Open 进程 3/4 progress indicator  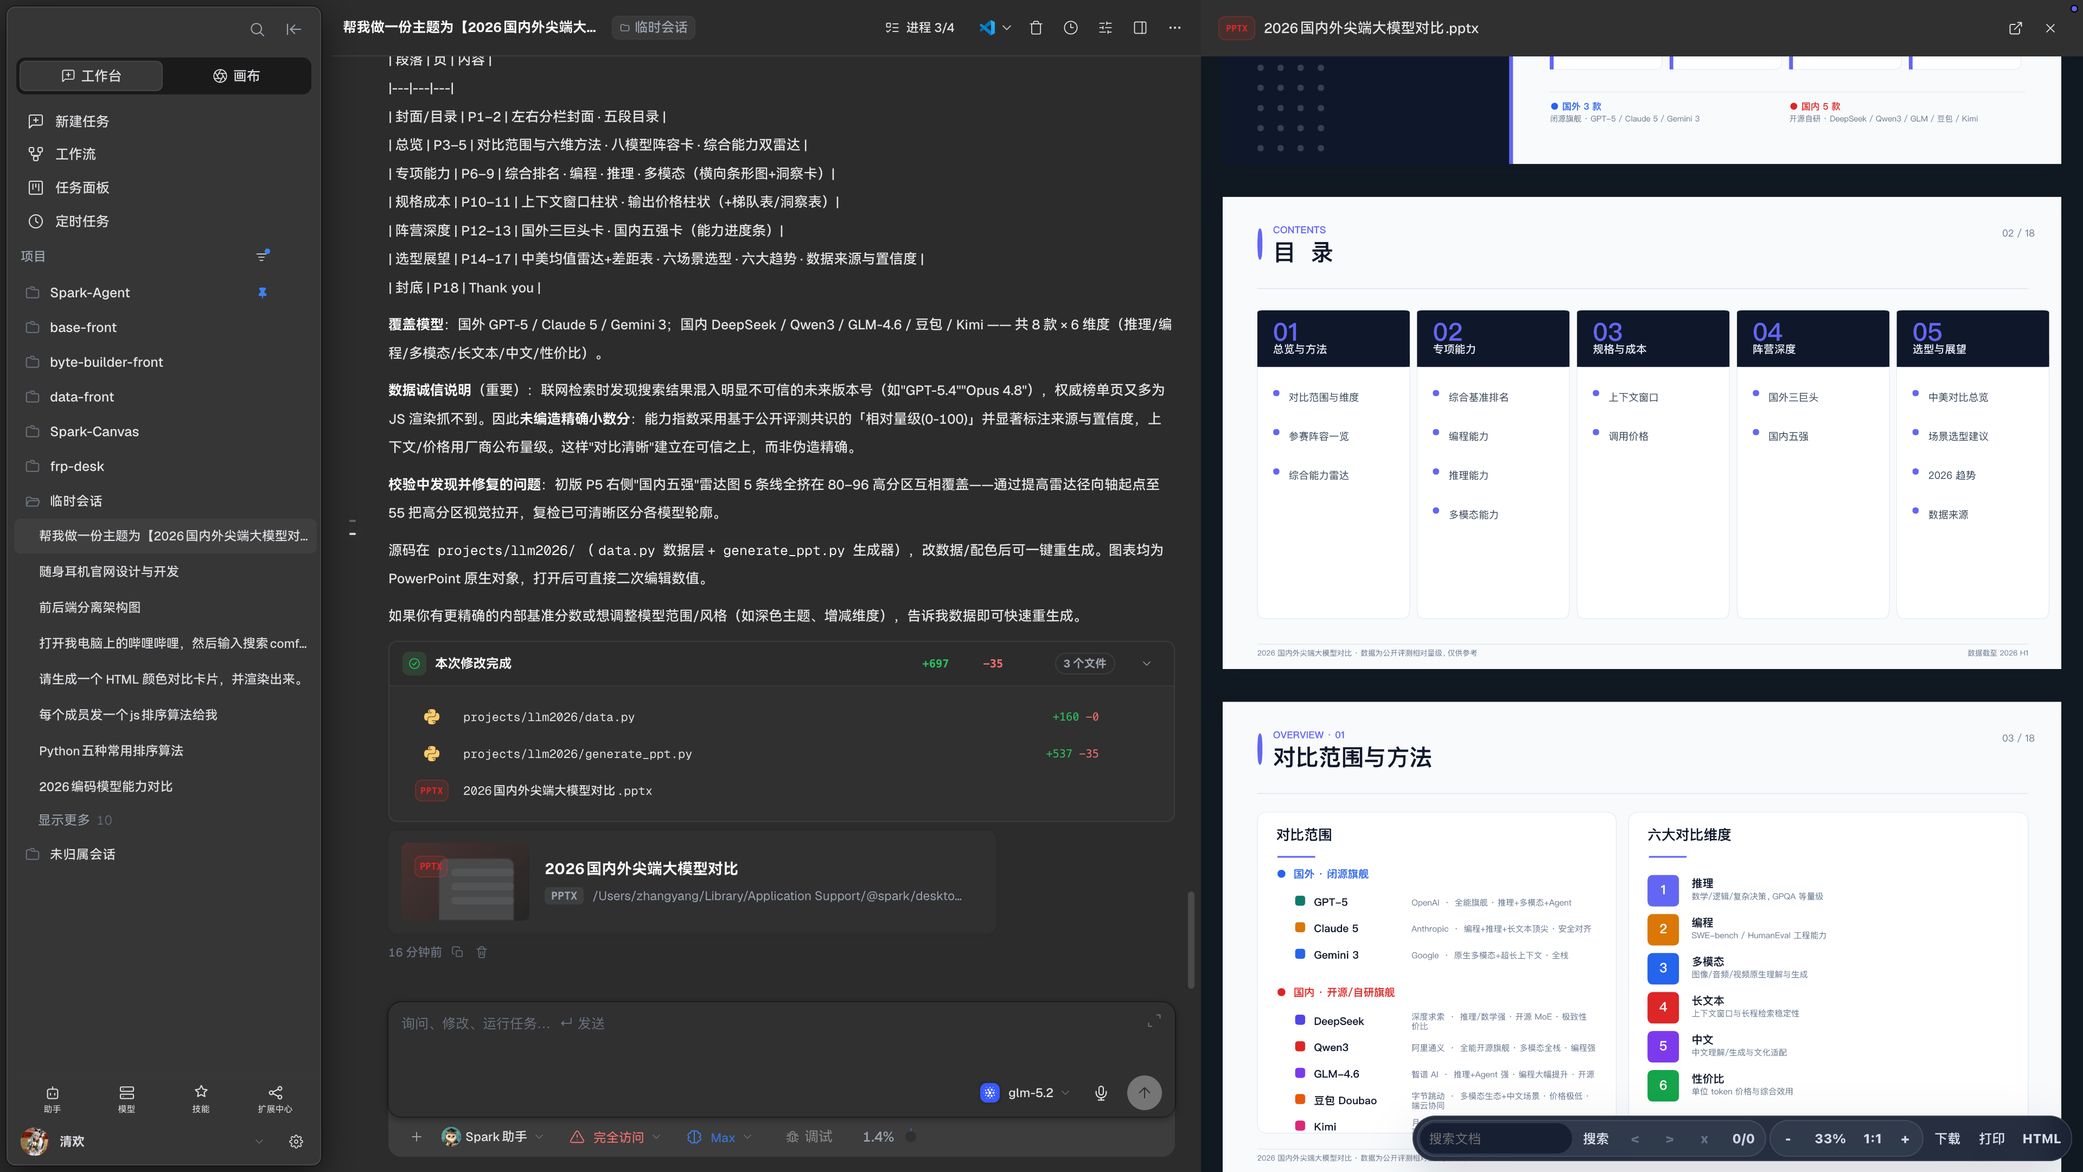tap(919, 28)
